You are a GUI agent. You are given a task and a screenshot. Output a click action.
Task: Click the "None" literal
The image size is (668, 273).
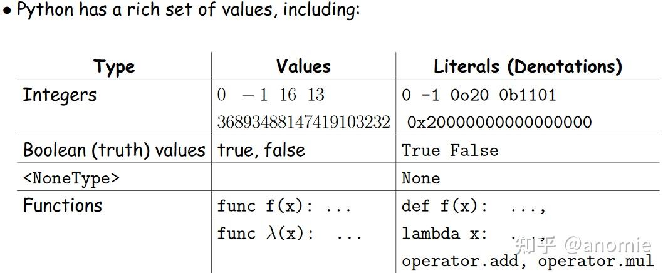pos(420,178)
